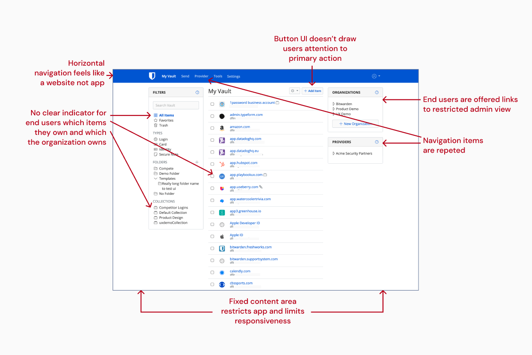The height and width of the screenshot is (355, 532).
Task: Click the app.playbookux.com UX icon
Action: (x=222, y=176)
